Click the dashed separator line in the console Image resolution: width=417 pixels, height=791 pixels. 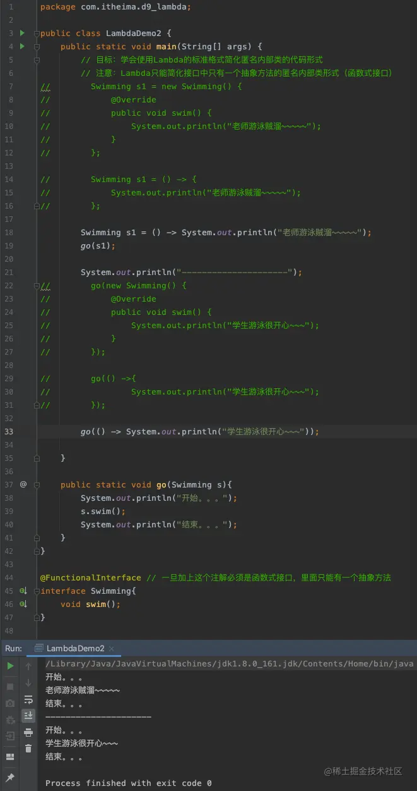98,716
